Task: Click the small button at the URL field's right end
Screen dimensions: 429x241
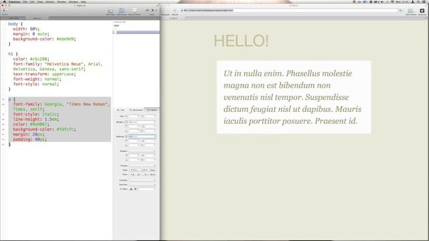Action: click(400, 11)
